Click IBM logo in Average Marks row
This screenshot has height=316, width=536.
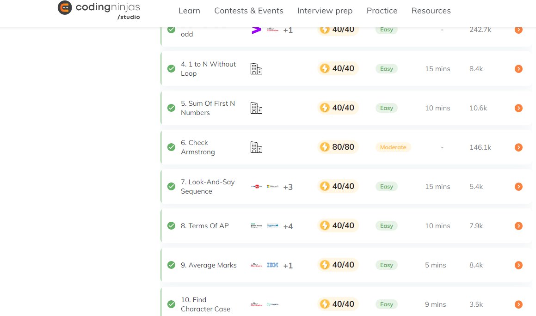click(x=272, y=265)
